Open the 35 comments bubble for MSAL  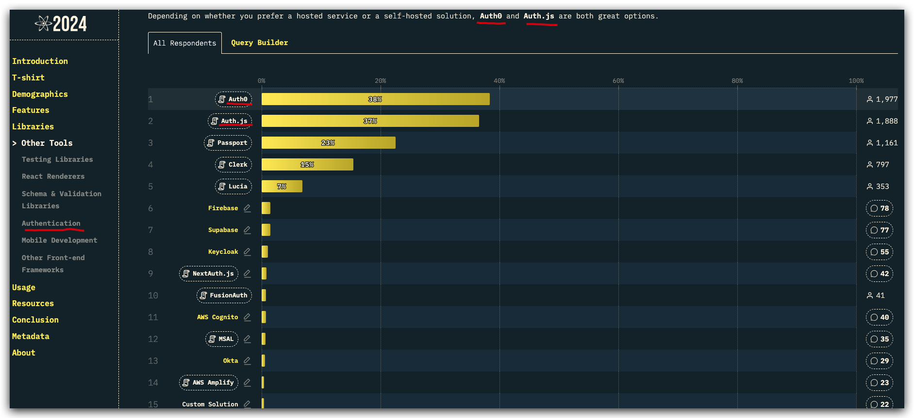[880, 339]
